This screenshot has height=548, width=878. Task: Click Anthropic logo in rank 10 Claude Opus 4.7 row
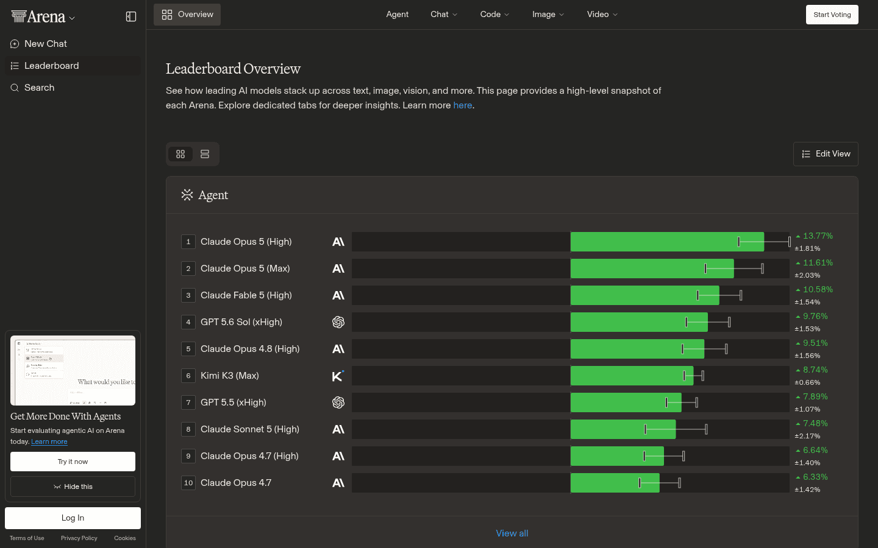click(x=338, y=483)
